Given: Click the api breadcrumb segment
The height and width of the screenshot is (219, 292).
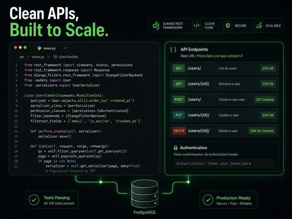Looking at the screenshot, I should pyautogui.click(x=22, y=57).
